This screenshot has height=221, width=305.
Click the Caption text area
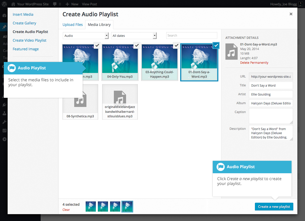click(271, 116)
